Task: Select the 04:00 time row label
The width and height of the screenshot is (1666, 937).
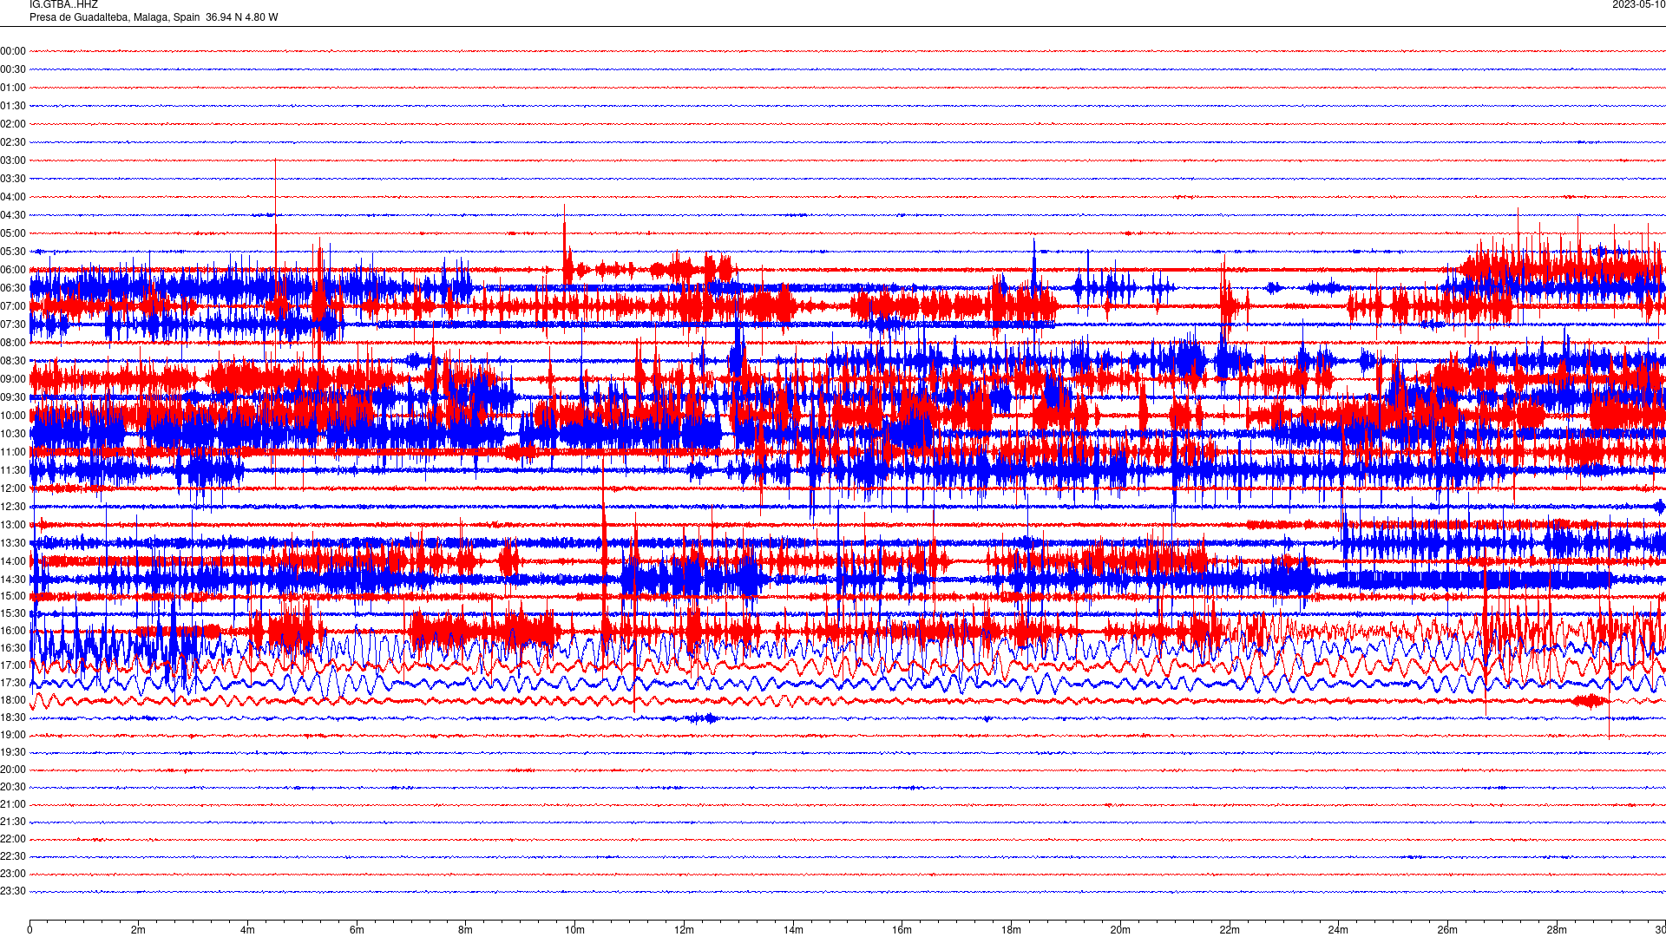Action: point(13,197)
